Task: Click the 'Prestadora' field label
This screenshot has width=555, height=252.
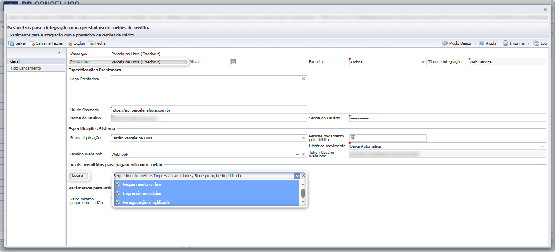Action: point(80,62)
